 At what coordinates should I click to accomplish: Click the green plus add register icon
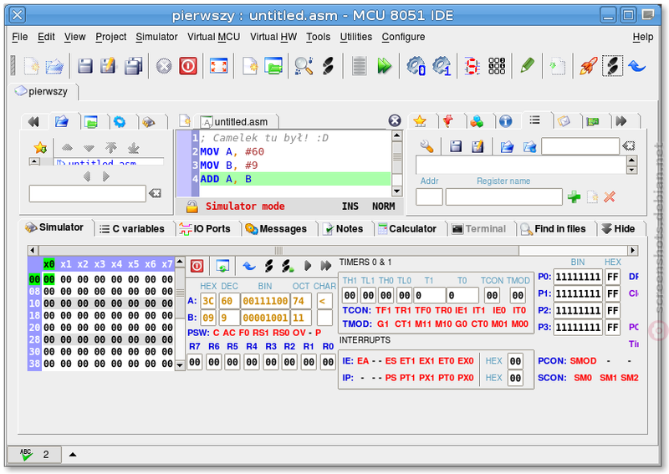coord(574,196)
